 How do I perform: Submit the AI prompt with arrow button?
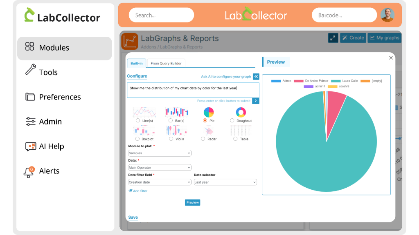click(256, 101)
